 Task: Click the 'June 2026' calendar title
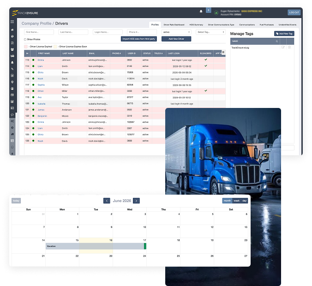tap(122, 201)
